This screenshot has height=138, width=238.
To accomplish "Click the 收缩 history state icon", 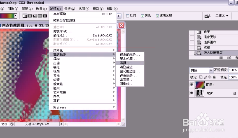I will [199, 48].
